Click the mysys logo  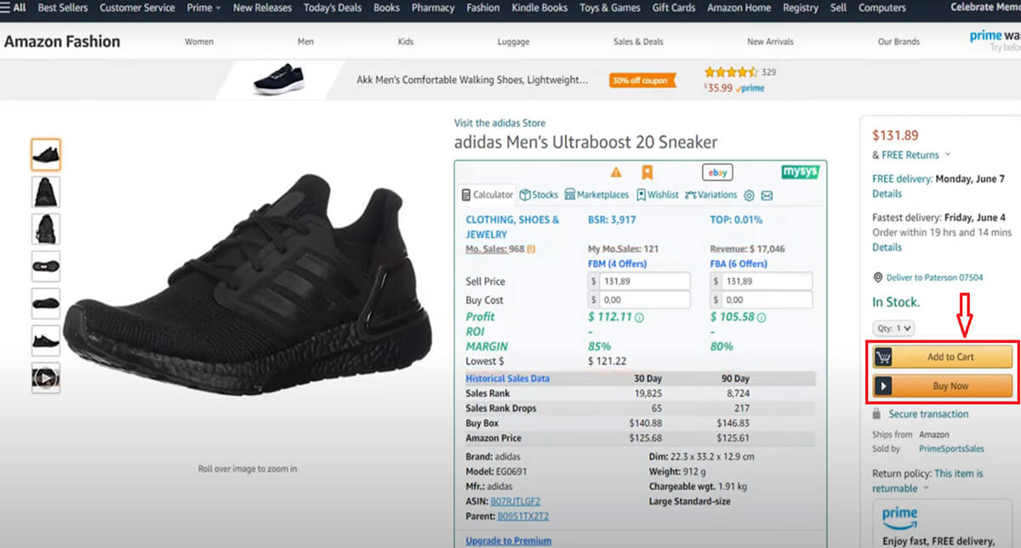[799, 172]
